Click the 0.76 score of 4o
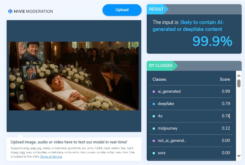245x165 pixels. point(226,116)
